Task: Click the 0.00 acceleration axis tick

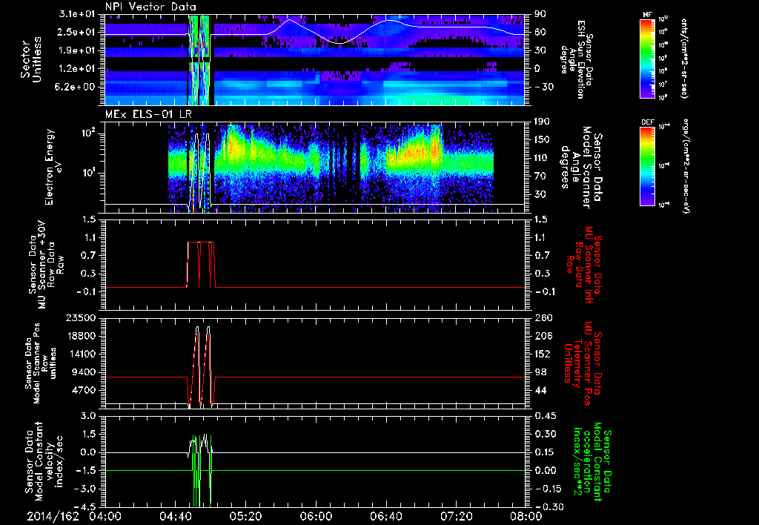Action: pos(545,470)
